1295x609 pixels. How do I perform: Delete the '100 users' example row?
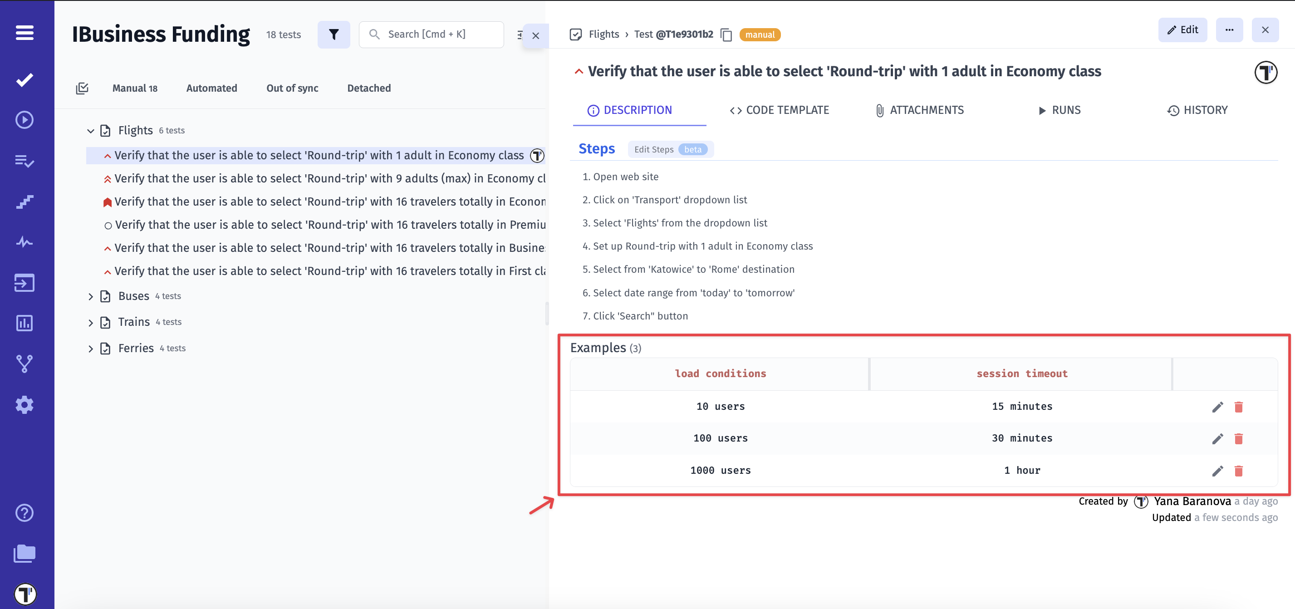(x=1238, y=438)
